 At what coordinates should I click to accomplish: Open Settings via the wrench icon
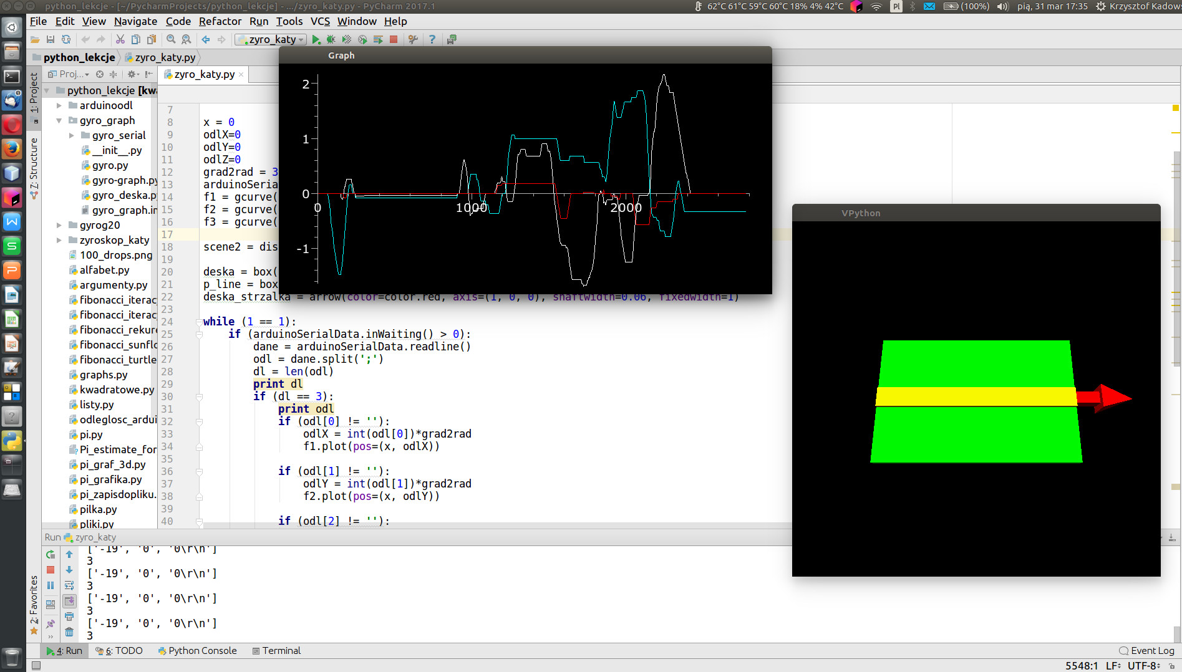[x=413, y=39]
